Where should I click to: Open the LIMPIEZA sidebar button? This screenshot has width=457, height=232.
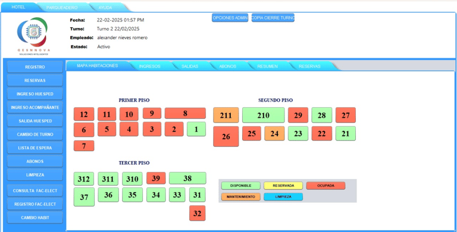35,175
